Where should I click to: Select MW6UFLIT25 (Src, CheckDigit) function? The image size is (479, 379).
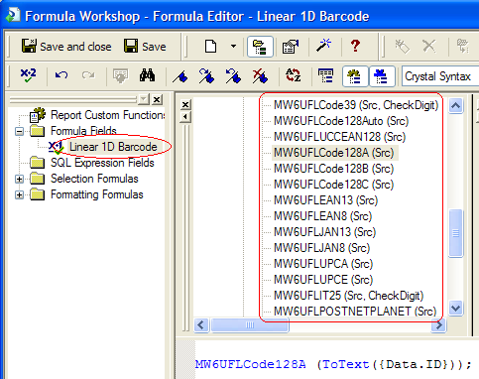[x=348, y=296]
